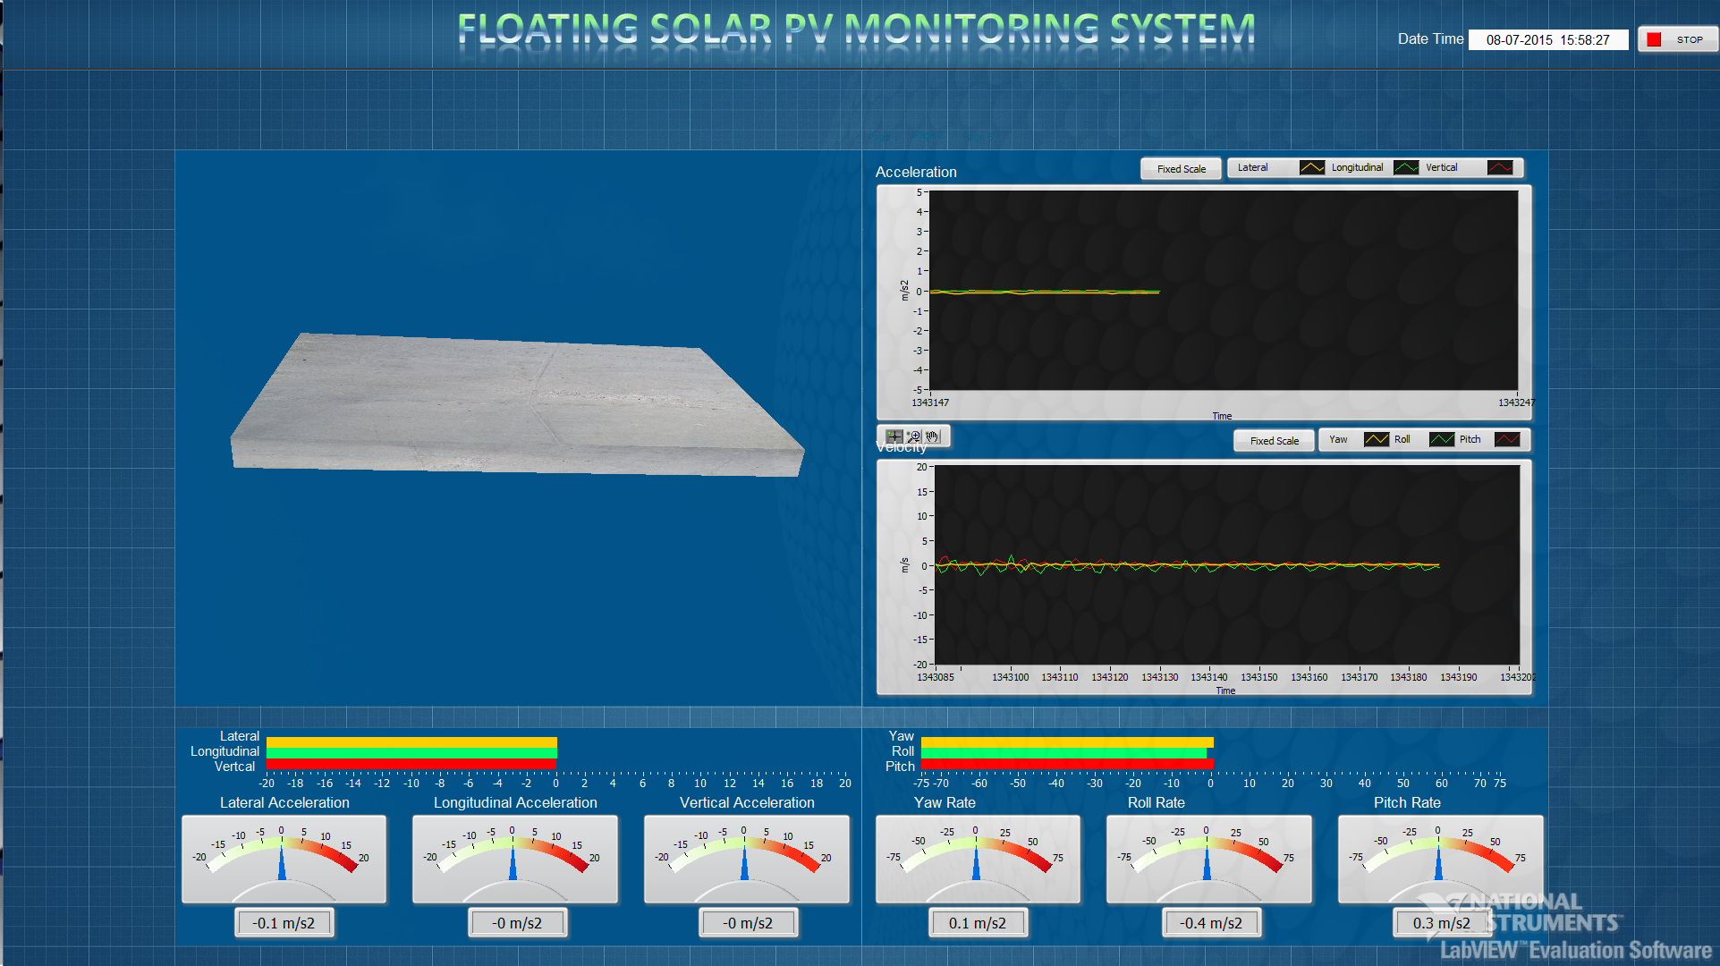Click the Pitch red plot legend icon
The width and height of the screenshot is (1720, 966).
click(x=1507, y=439)
